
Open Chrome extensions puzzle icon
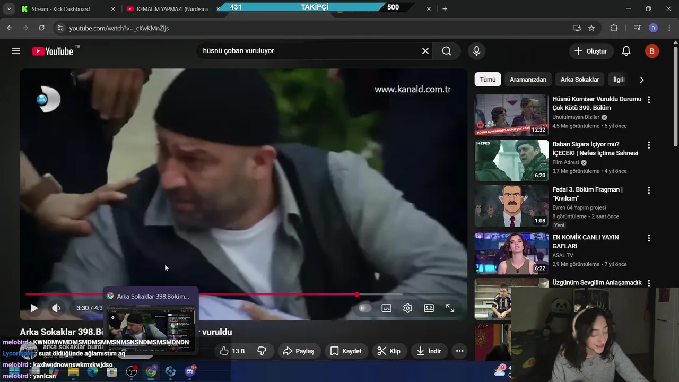(x=614, y=28)
